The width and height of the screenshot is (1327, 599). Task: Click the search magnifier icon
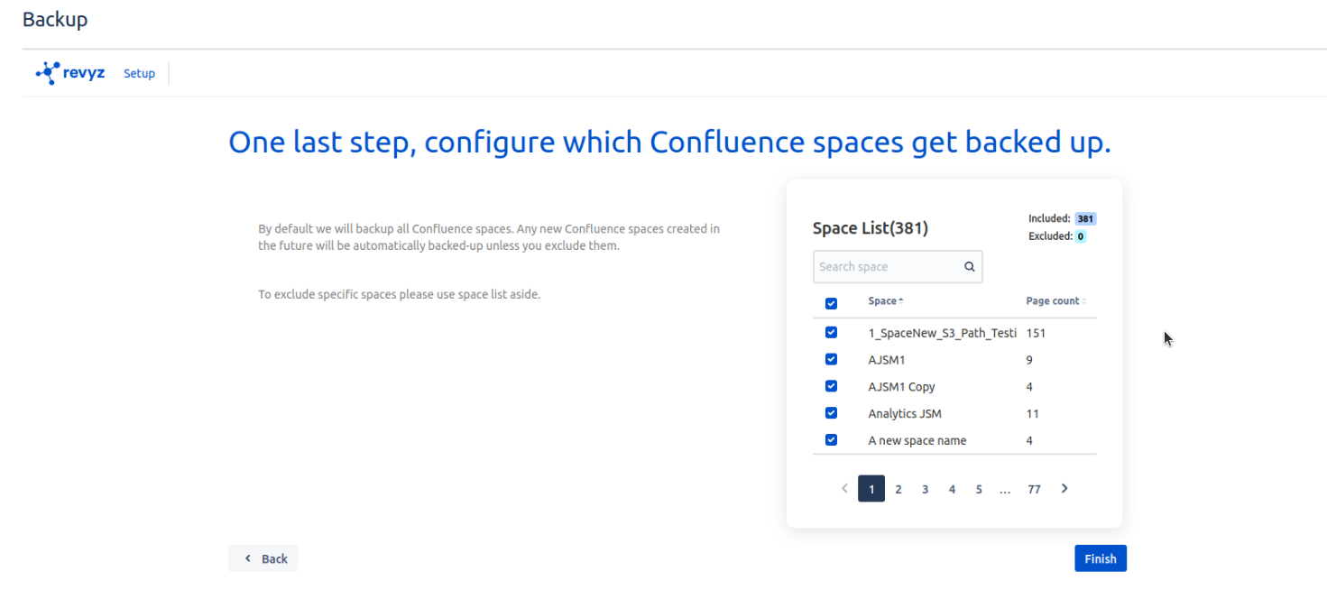tap(969, 267)
